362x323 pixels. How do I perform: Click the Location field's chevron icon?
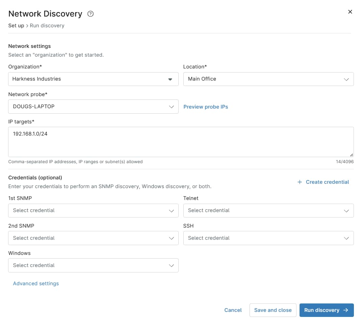(x=346, y=79)
